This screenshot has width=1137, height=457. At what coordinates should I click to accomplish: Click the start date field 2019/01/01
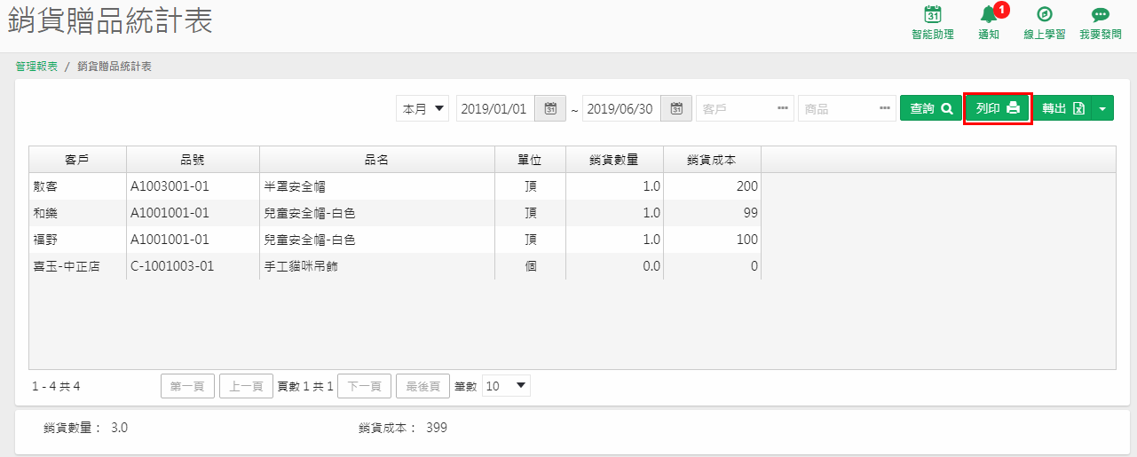click(x=497, y=108)
